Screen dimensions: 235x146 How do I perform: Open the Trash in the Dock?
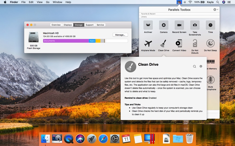tap(190, 139)
